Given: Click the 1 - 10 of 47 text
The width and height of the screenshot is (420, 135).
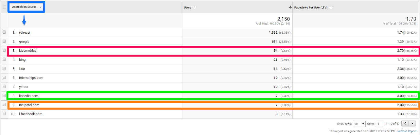Looking at the screenshot, I should click(x=392, y=124).
